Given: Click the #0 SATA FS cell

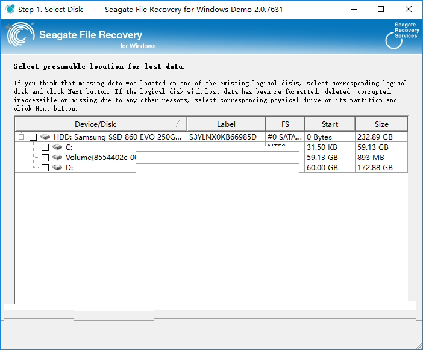Looking at the screenshot, I should pos(285,137).
